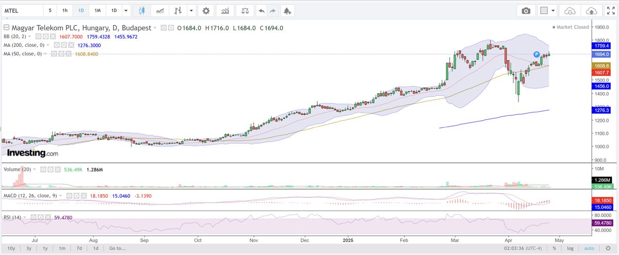Open the time interval dropdown arrow
Viewport: 619px width, 255px height.
(126, 10)
